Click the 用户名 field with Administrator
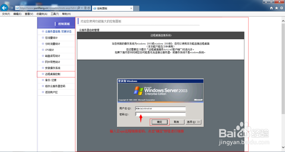 click(160, 108)
